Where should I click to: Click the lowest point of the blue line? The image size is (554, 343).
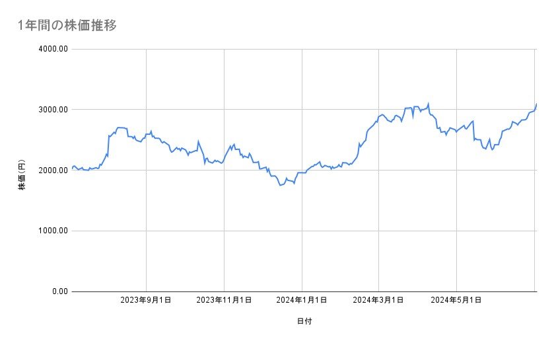click(281, 185)
